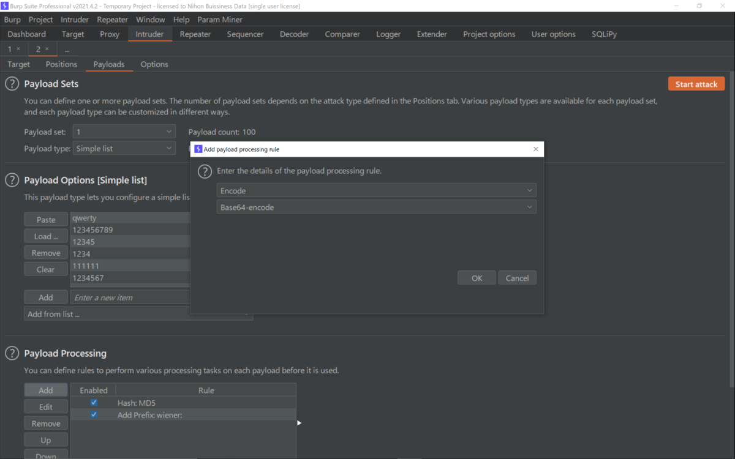Click help icon in processing rule dialog
This screenshot has width=735, height=459.
tap(205, 171)
